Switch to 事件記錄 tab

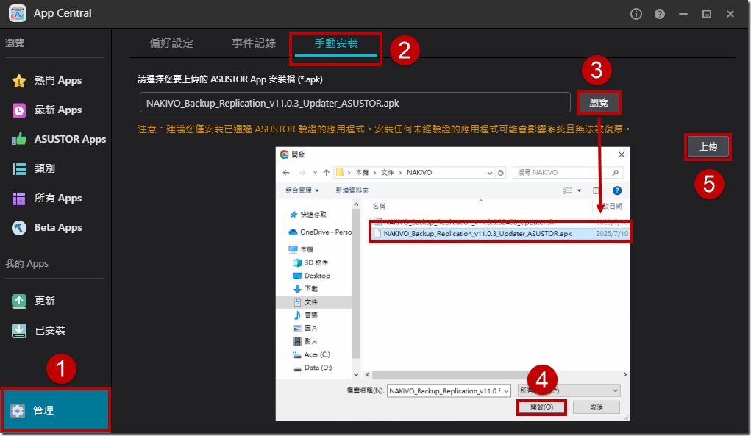pos(253,43)
